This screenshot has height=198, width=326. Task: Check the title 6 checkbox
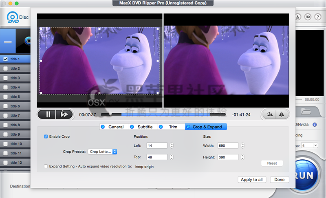[x=6, y=106]
